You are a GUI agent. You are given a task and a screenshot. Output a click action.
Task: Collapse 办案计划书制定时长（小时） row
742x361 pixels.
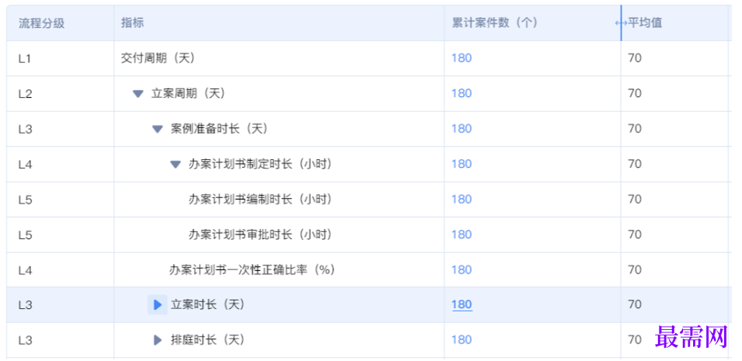point(176,164)
